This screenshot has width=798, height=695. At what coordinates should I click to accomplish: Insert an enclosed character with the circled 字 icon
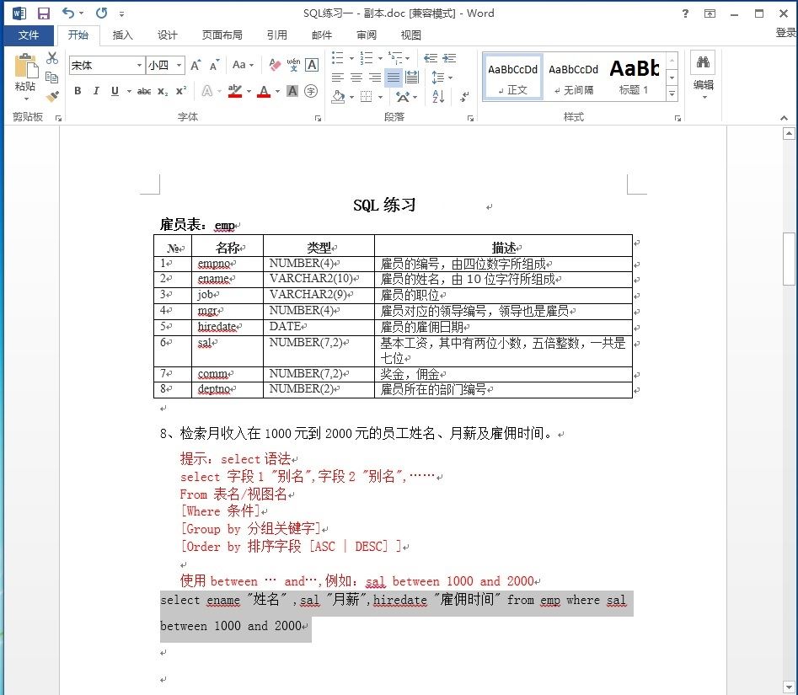coord(310,91)
